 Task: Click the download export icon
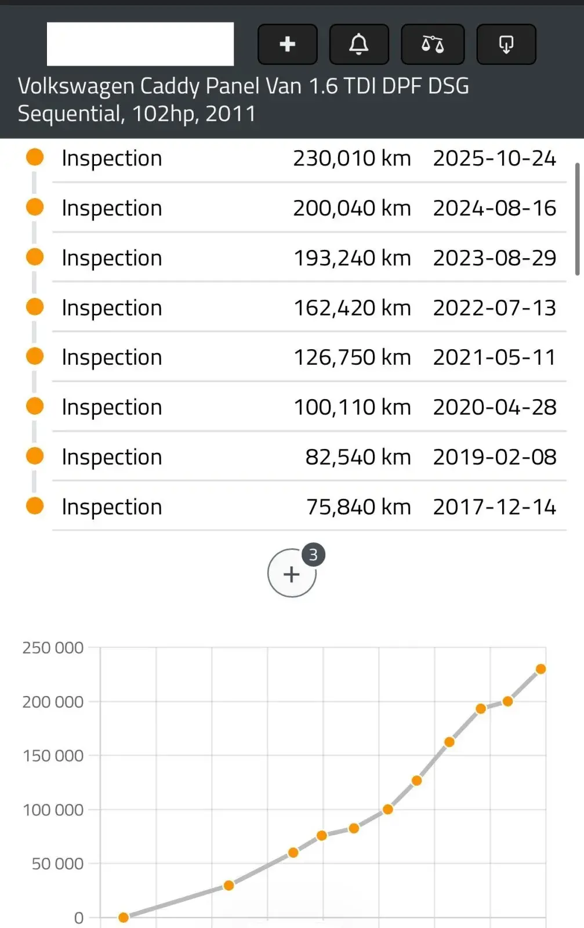pos(506,44)
